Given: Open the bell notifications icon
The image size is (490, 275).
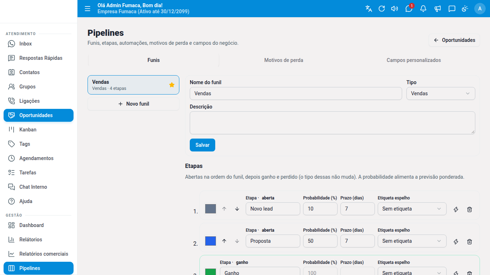Looking at the screenshot, I should tap(423, 9).
